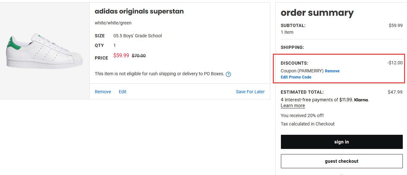This screenshot has height=175, width=407.
Task: Click the sign in button
Action: (342, 142)
